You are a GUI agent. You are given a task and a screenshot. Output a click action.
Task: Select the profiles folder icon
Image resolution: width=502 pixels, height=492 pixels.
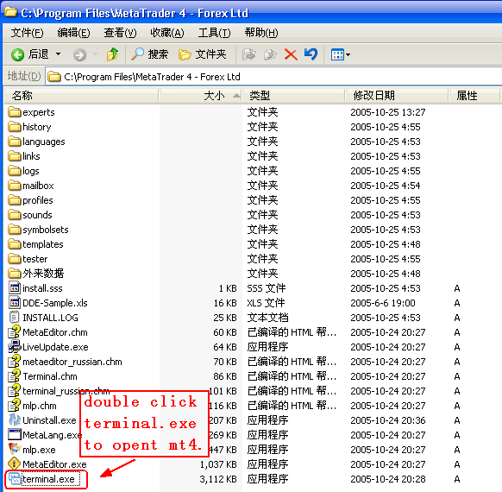[x=15, y=200]
